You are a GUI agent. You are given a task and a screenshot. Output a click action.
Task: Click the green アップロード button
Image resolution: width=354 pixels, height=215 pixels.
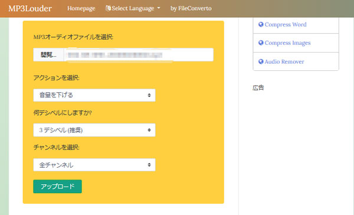tap(58, 186)
